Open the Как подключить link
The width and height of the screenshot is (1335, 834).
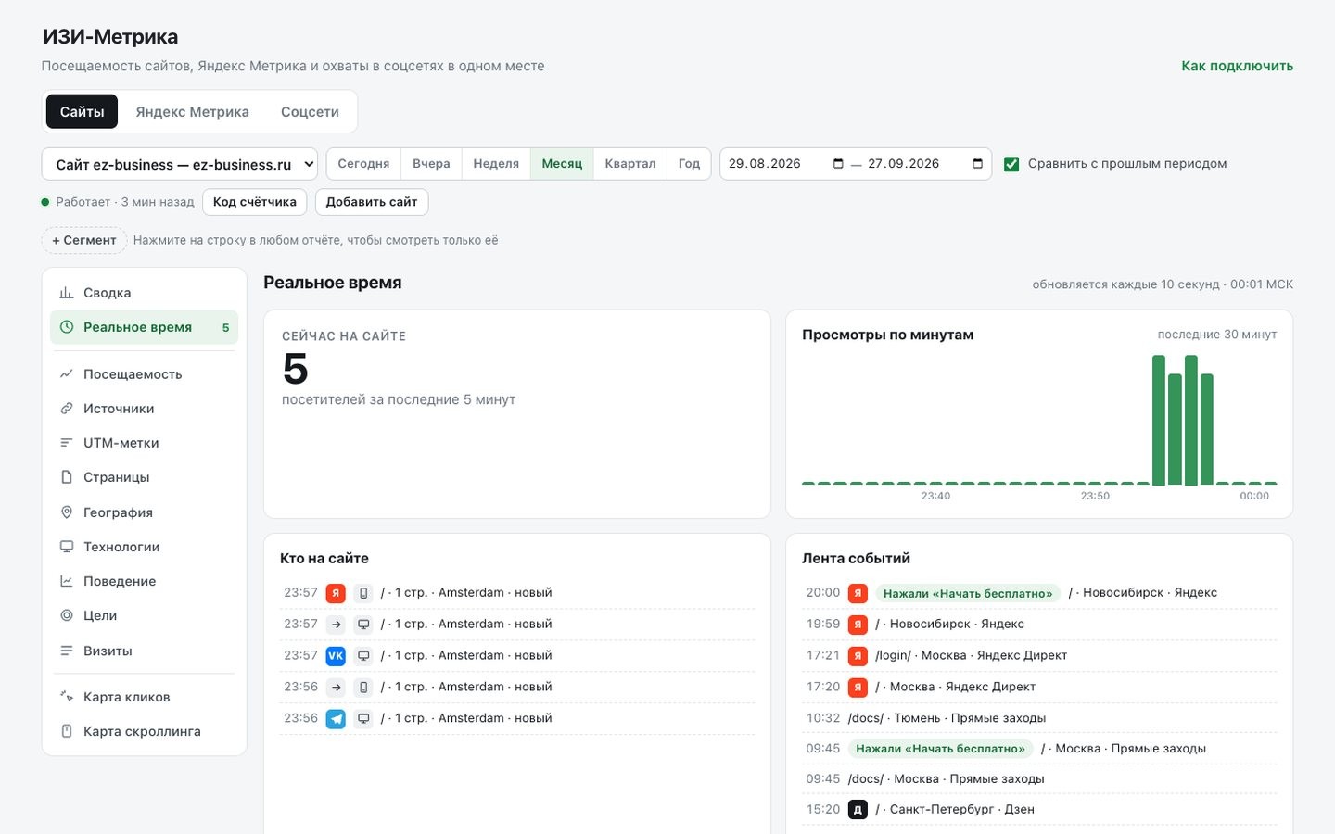[1237, 66]
